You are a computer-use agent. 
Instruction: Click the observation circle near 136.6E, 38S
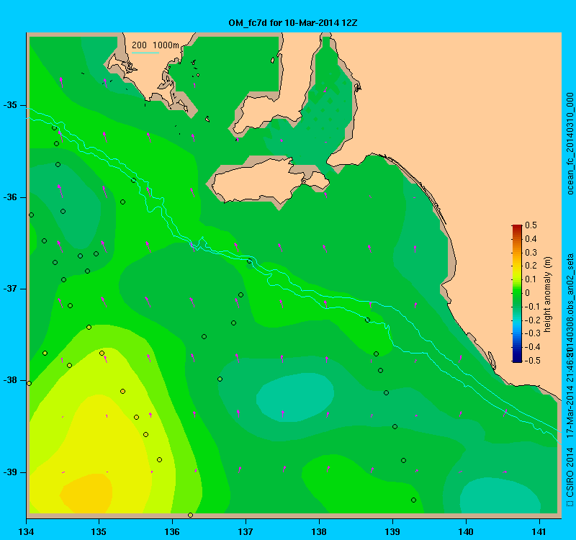pyautogui.click(x=220, y=379)
